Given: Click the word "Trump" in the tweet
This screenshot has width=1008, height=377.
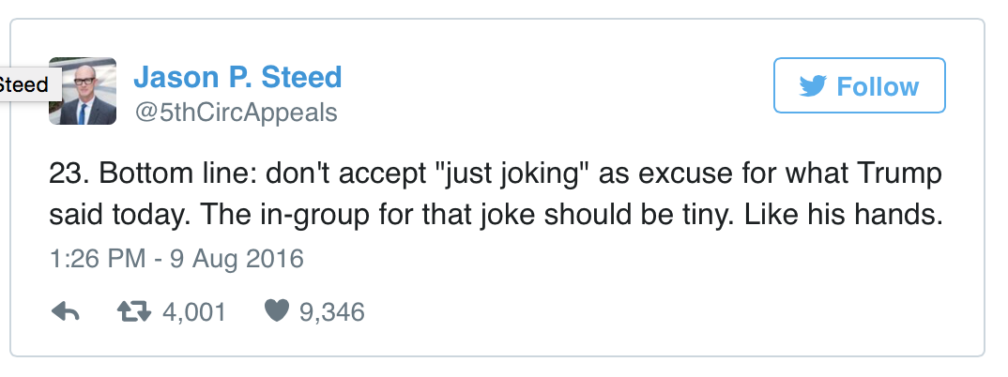Looking at the screenshot, I should point(900,175).
